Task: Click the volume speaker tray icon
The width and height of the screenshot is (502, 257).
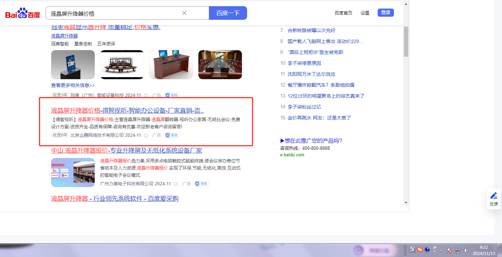Action: point(466,250)
